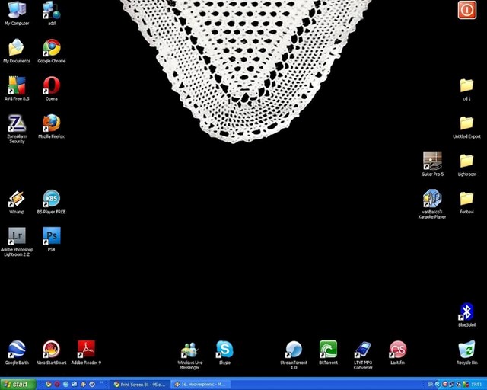The height and width of the screenshot is (390, 487).
Task: Click the taskbar clock
Action: pos(477,385)
